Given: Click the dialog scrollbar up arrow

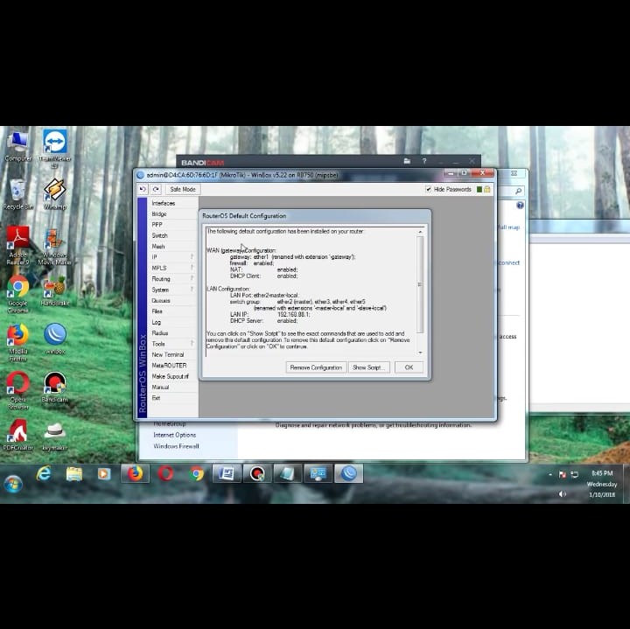Looking at the screenshot, I should click(420, 232).
